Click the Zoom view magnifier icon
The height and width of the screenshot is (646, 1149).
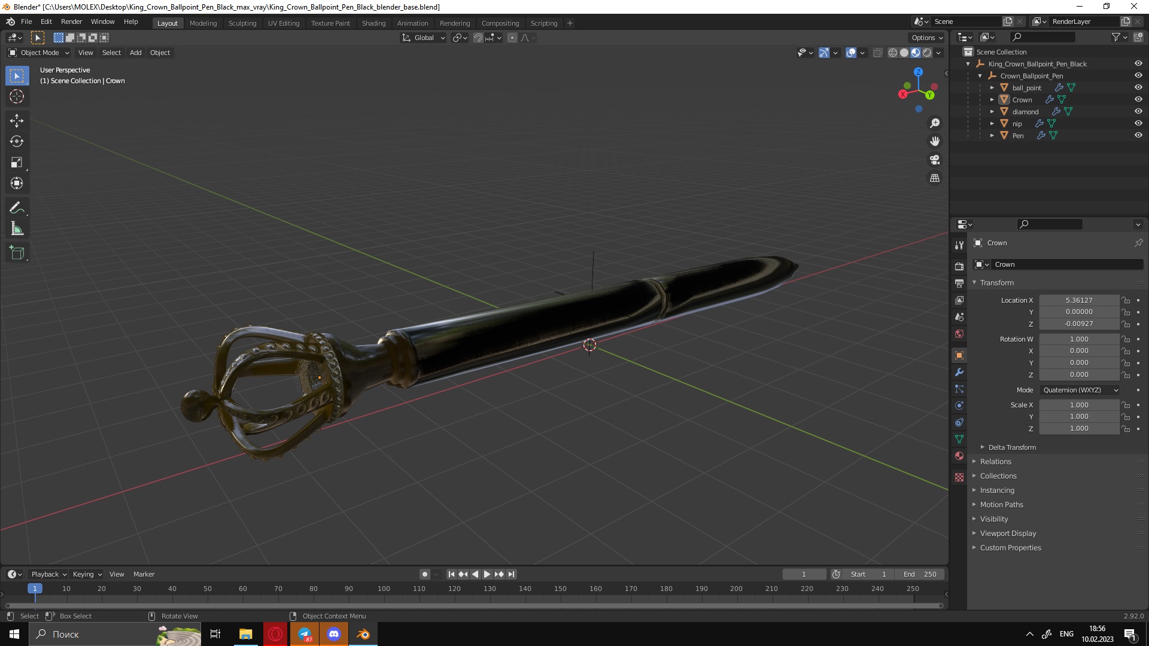point(935,123)
